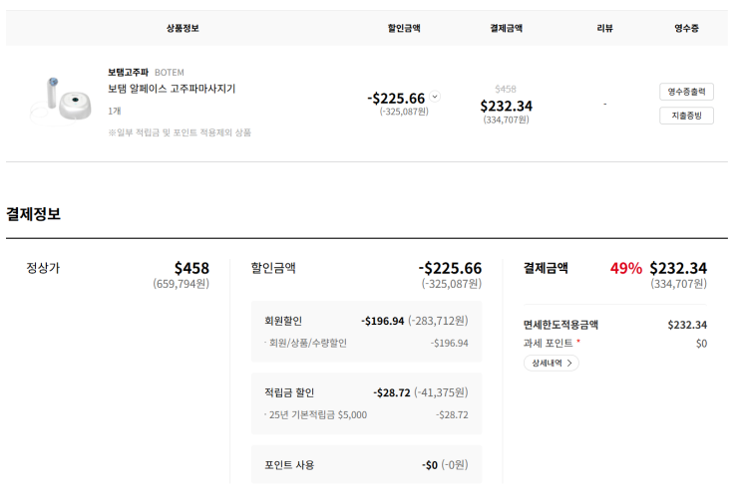741x501 pixels.
Task: Click the 리뷰 column header
Action: pos(604,28)
